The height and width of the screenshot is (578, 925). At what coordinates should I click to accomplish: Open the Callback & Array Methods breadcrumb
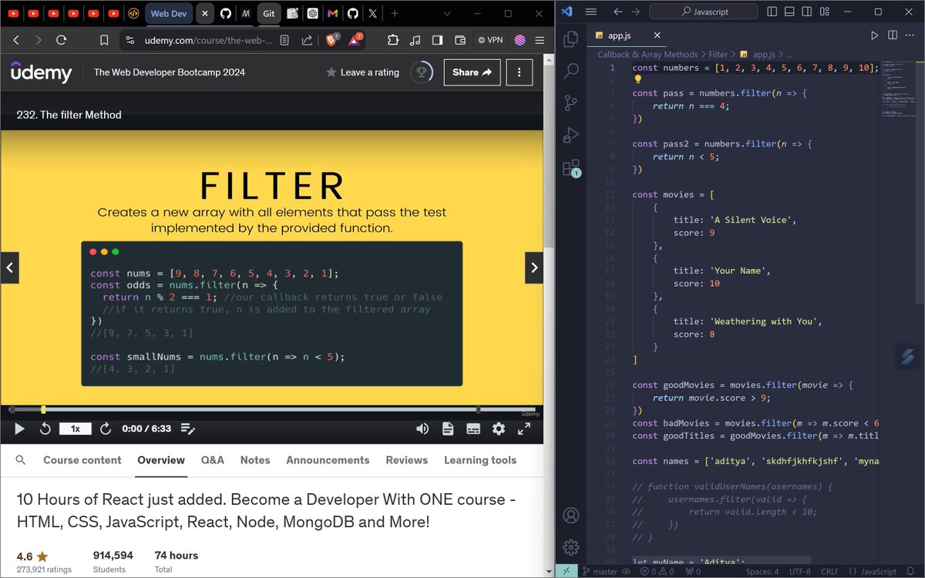pyautogui.click(x=647, y=55)
